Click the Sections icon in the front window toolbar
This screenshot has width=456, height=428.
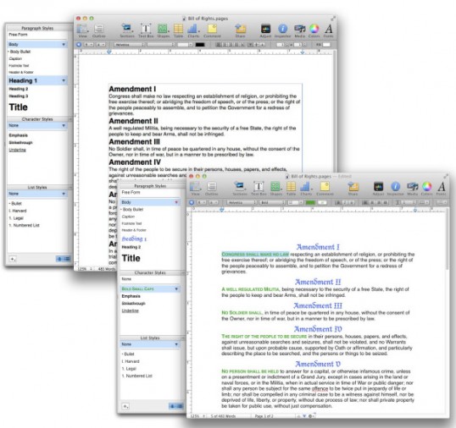coord(240,186)
